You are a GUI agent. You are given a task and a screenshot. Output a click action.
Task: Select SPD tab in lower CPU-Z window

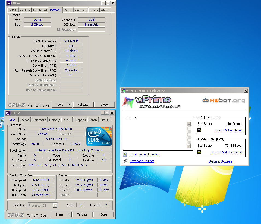click(67, 120)
